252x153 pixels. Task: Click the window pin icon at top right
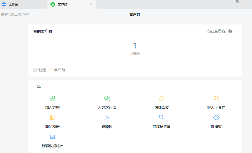[x=238, y=1]
